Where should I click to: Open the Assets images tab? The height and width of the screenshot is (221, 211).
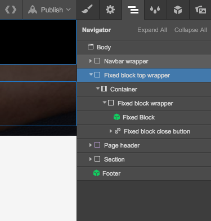200,10
